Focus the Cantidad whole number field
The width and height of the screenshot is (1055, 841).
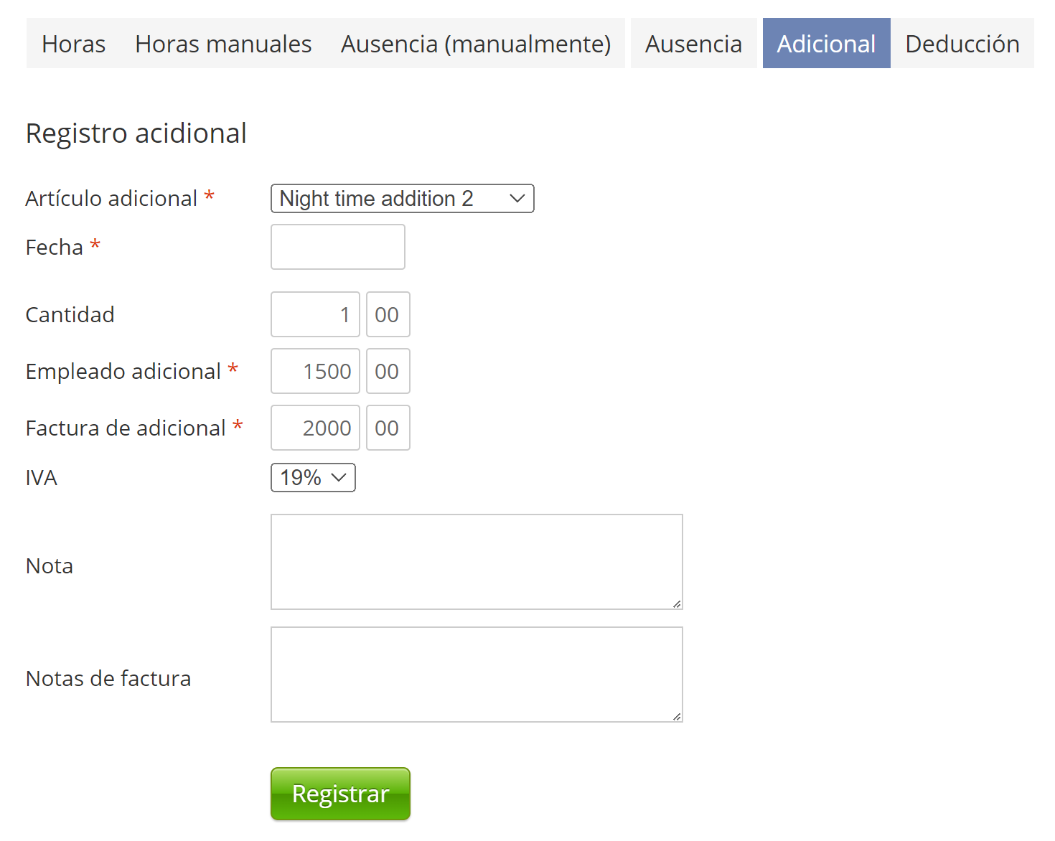(x=315, y=314)
